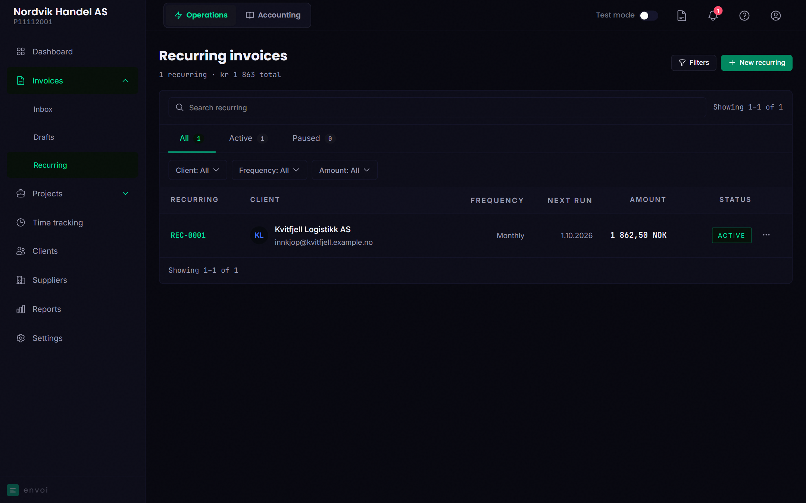Focus the Search recurring field

click(x=437, y=107)
